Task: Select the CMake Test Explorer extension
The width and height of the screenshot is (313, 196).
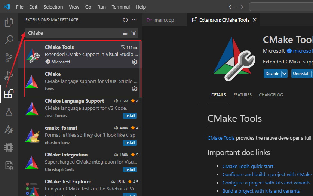Action: (x=80, y=186)
